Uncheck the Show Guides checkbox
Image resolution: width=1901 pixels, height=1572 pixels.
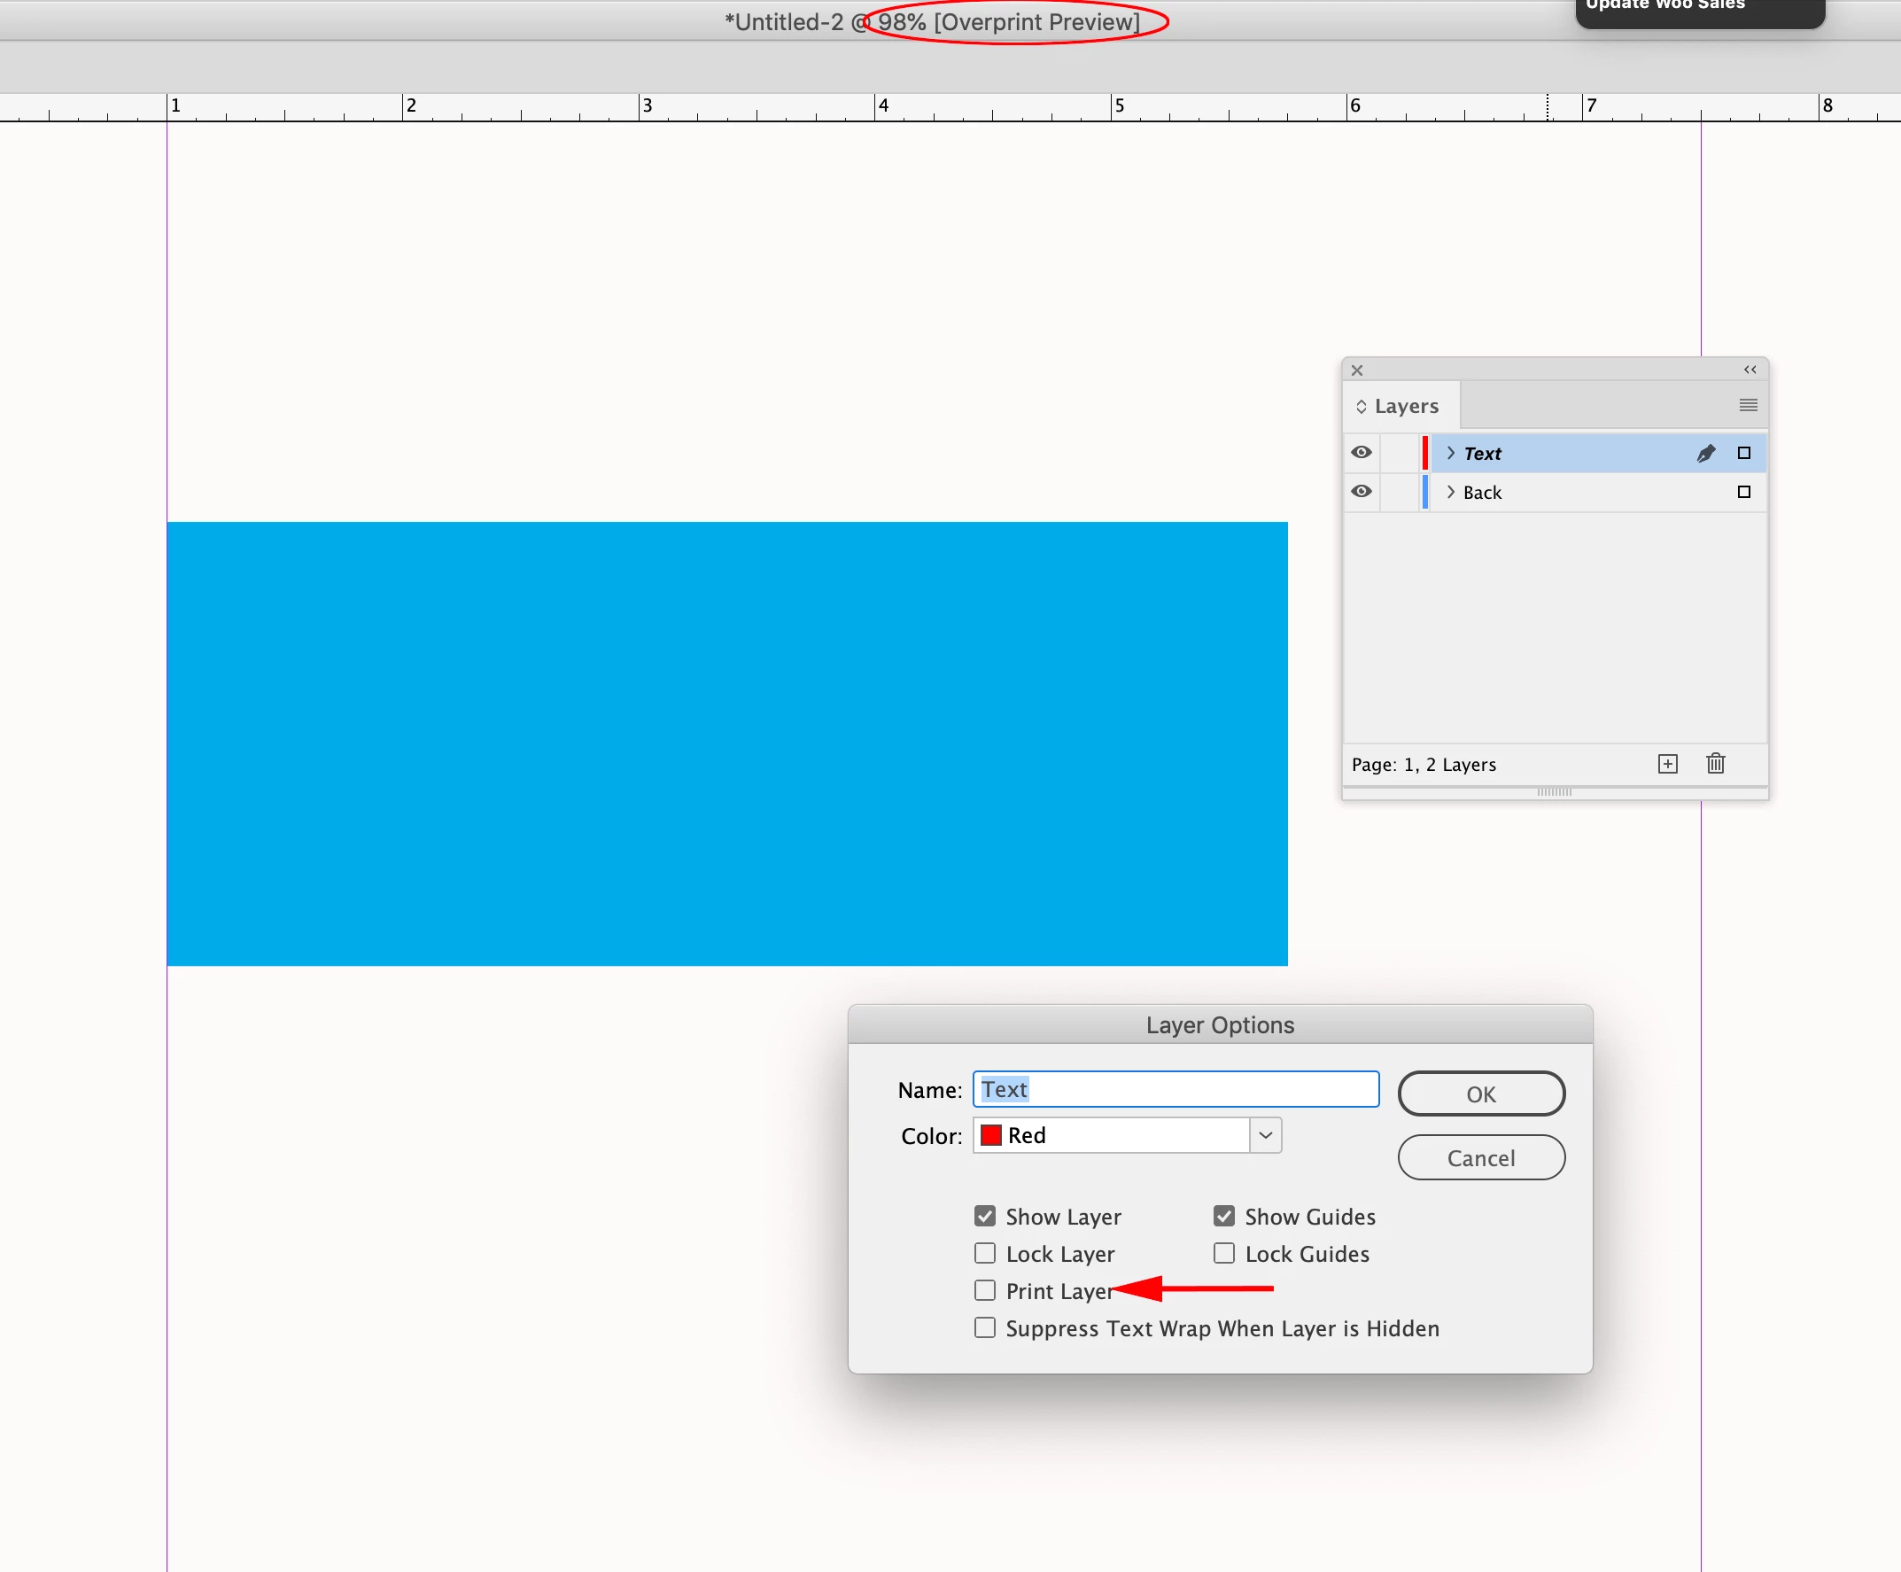coord(1224,1216)
